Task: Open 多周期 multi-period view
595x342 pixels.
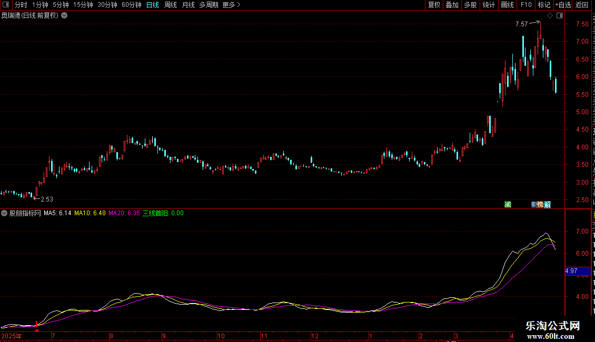Action: 209,5
